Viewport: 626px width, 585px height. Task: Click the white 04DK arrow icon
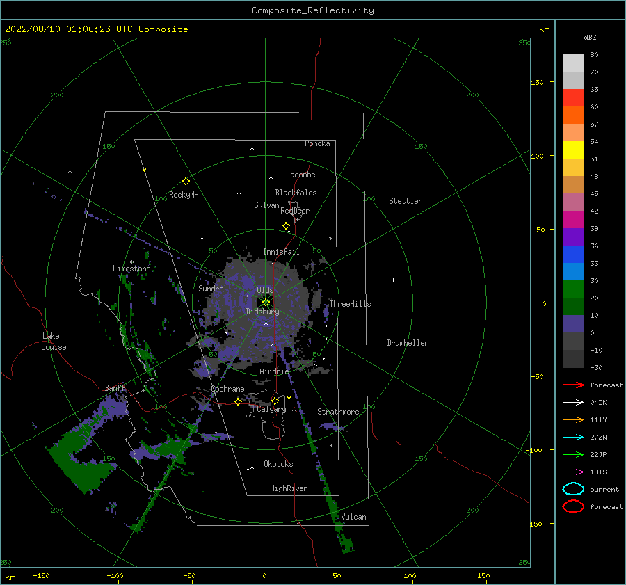click(573, 403)
